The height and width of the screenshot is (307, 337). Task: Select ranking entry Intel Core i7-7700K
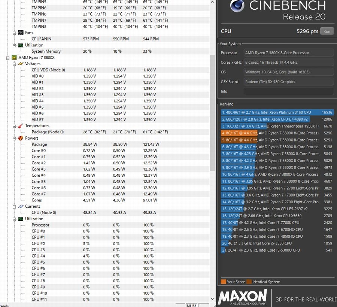click(277, 222)
